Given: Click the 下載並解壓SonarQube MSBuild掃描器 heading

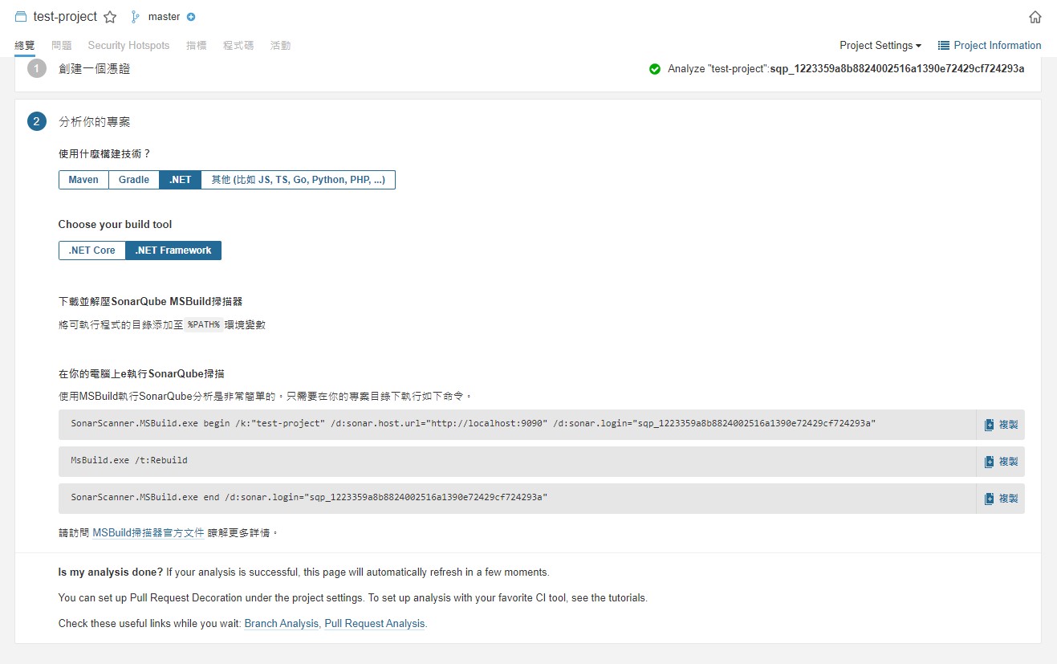Looking at the screenshot, I should 151,302.
